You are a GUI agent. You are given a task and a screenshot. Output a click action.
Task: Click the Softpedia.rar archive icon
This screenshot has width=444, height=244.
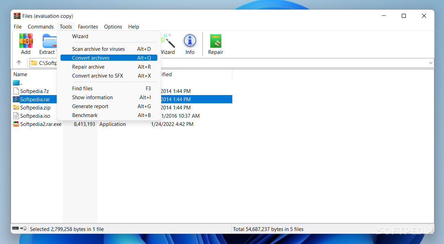(x=16, y=99)
